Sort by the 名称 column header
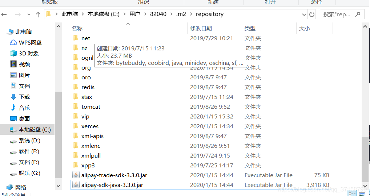 pyautogui.click(x=77, y=29)
